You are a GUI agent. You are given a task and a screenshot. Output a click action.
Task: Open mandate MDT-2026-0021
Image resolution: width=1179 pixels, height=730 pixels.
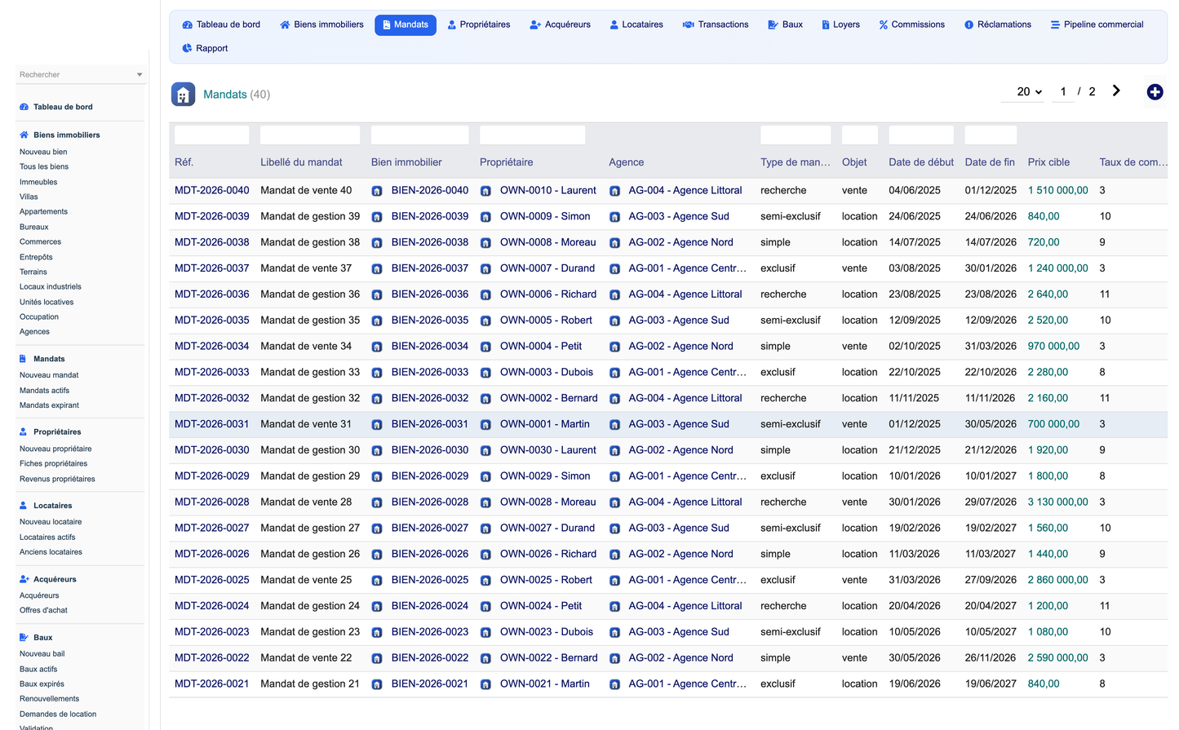pyautogui.click(x=212, y=684)
